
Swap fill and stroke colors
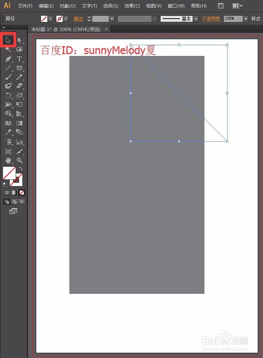click(21, 169)
